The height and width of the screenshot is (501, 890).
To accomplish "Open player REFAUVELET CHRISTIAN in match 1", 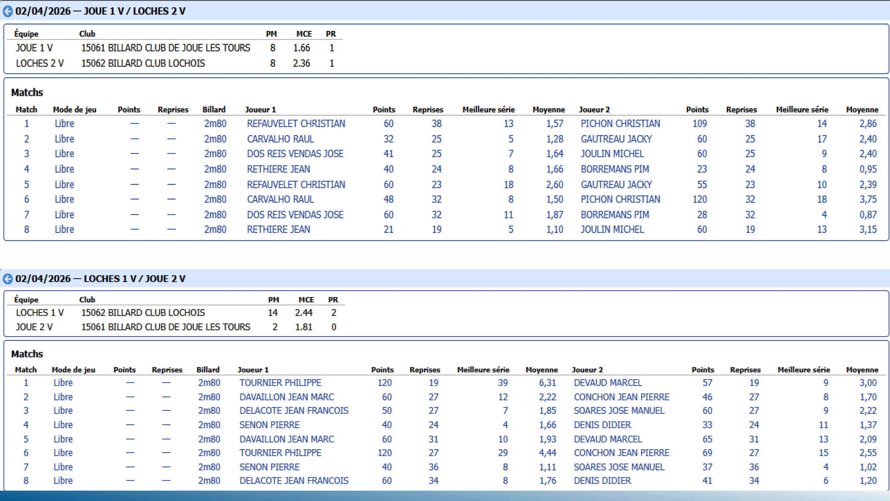I will point(296,124).
